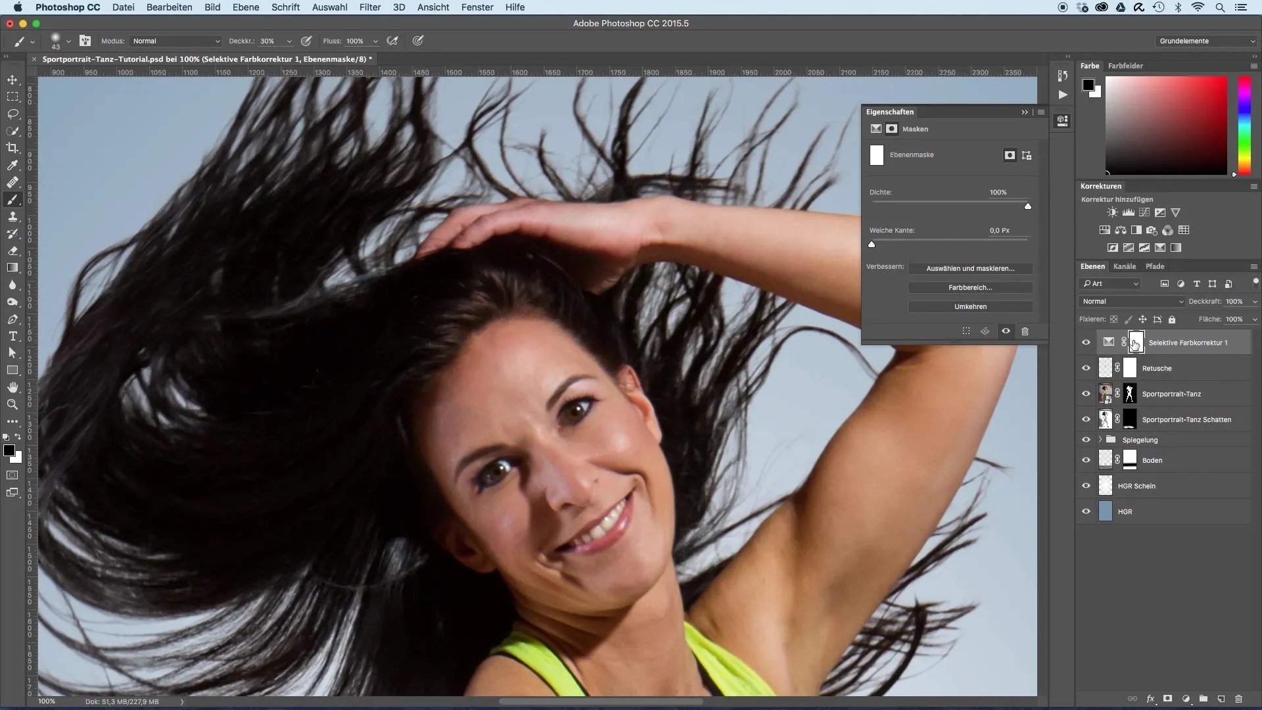Screen dimensions: 1262x710
Task: Open the Auswahl menu
Action: (x=329, y=7)
